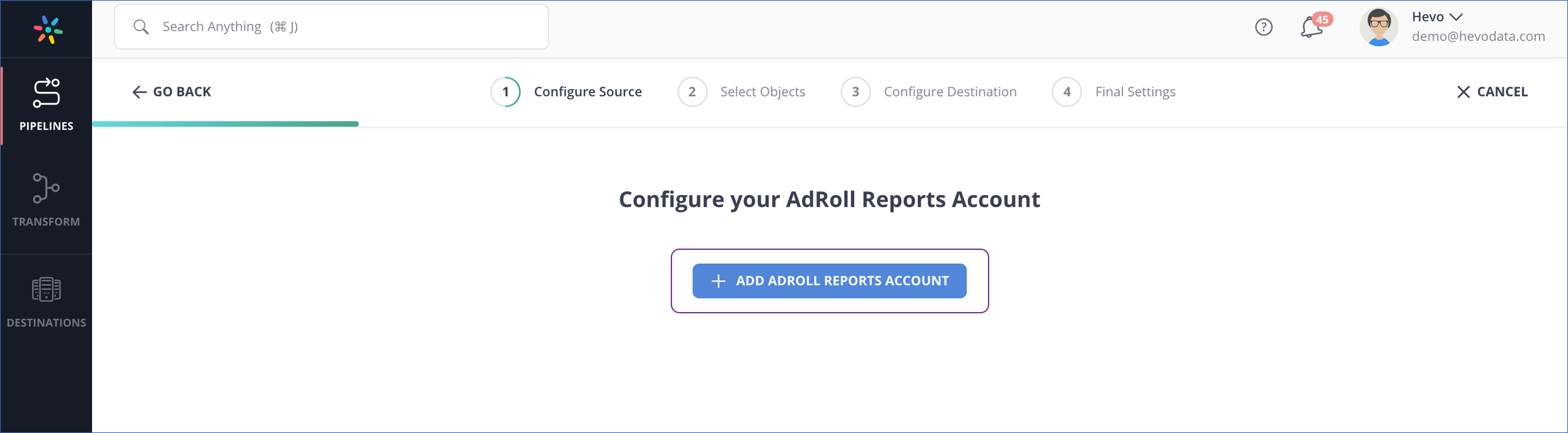Select step 1 Configure Source circle
1568x433 pixels.
[505, 92]
